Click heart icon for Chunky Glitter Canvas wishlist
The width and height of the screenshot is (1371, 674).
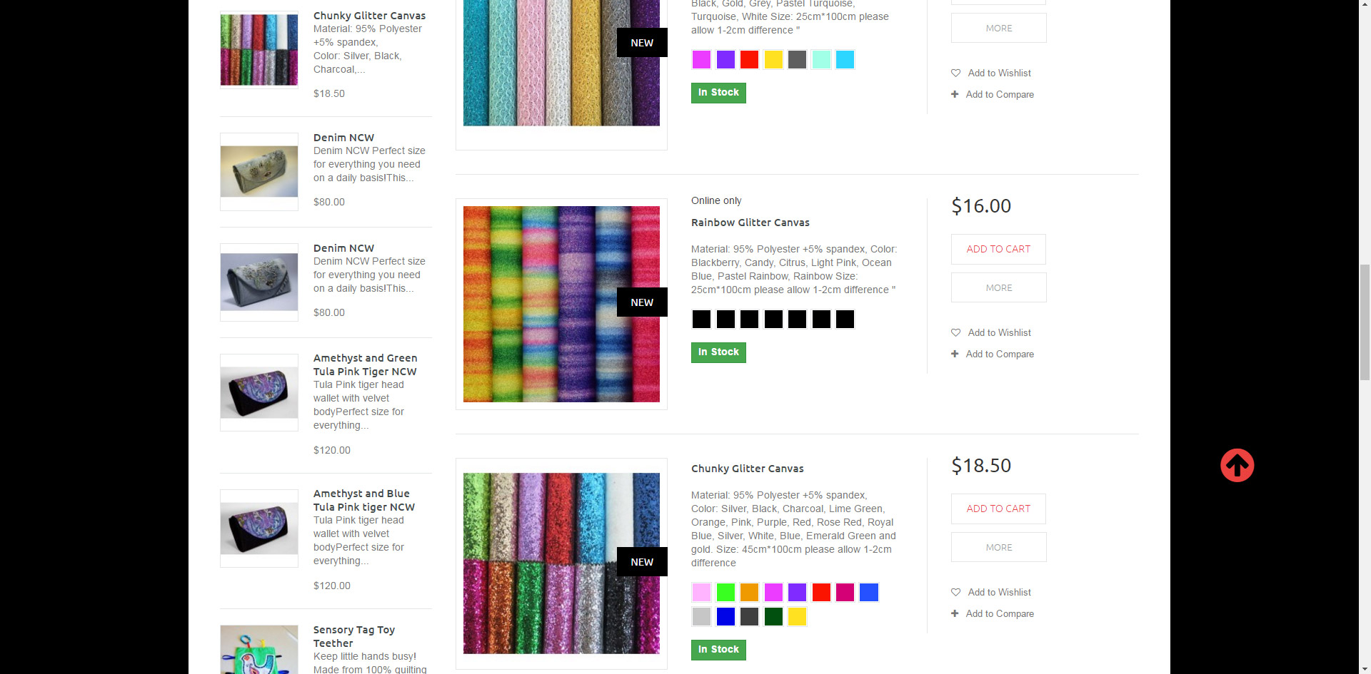coord(955,592)
